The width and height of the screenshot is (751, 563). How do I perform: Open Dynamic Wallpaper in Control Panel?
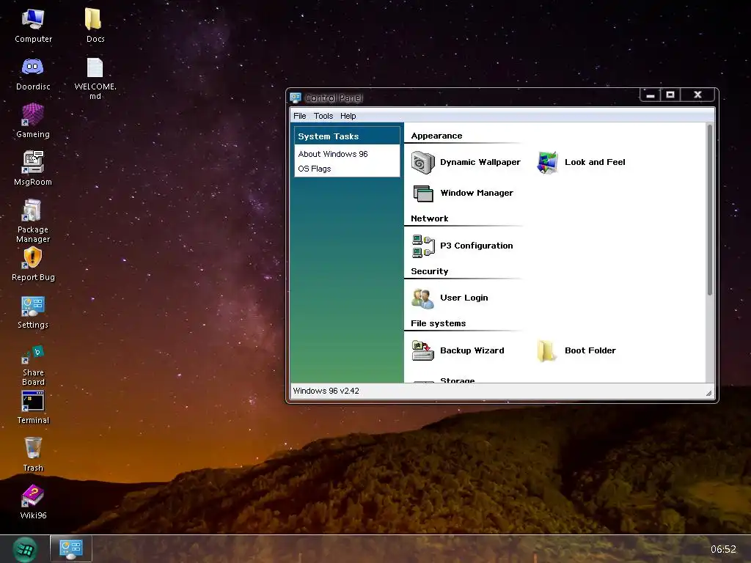[x=466, y=162]
